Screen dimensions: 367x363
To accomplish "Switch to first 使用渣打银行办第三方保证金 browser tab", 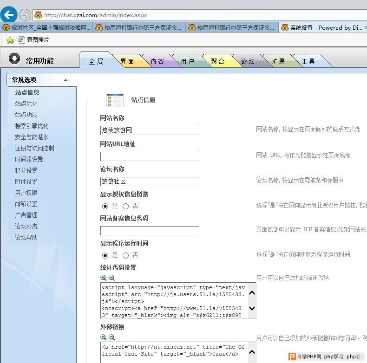I will click(139, 27).
